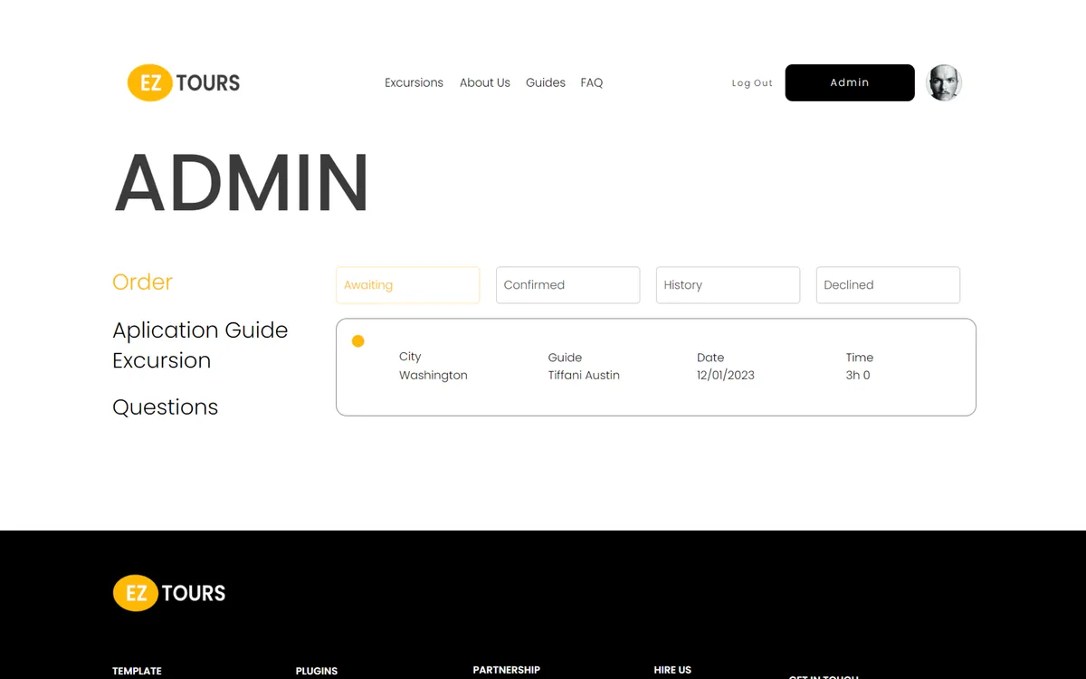Select the Awaiting orders tab
1086x679 pixels.
pyautogui.click(x=407, y=285)
